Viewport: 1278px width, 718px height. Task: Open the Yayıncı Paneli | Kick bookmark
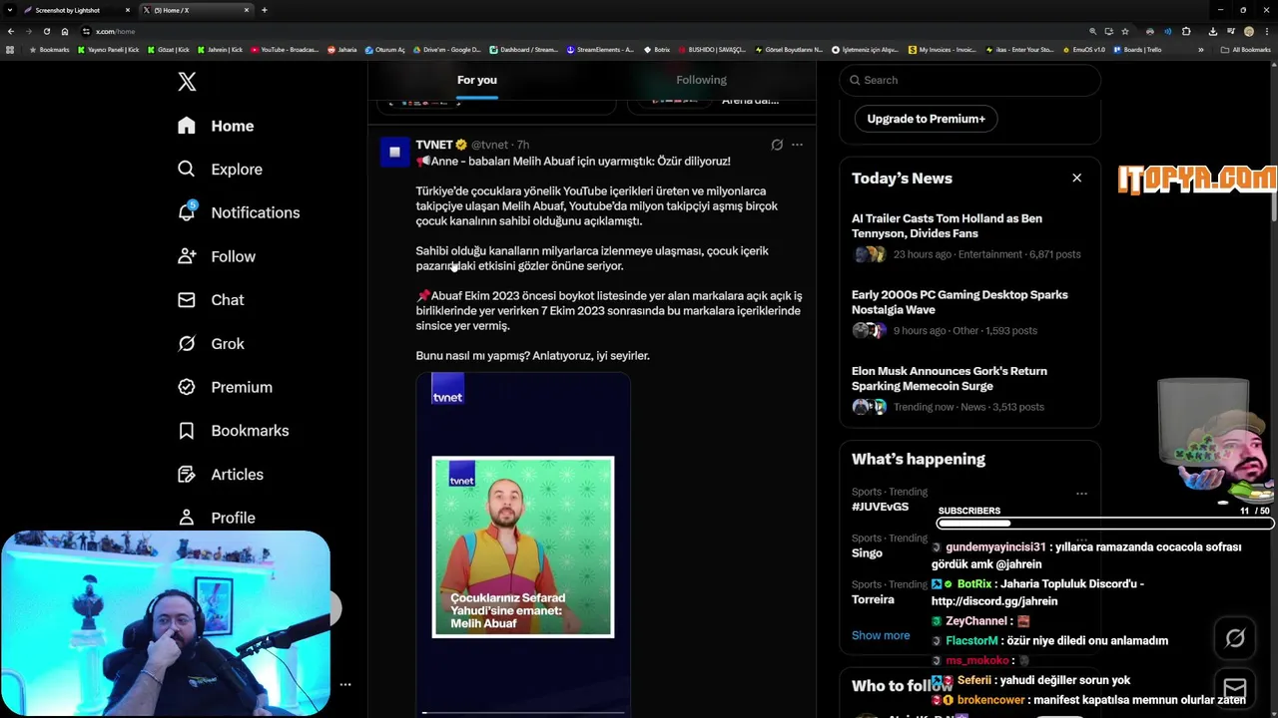[x=109, y=50]
